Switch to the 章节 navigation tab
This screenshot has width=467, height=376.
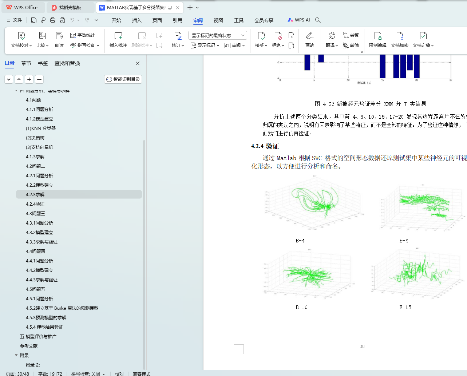click(26, 63)
